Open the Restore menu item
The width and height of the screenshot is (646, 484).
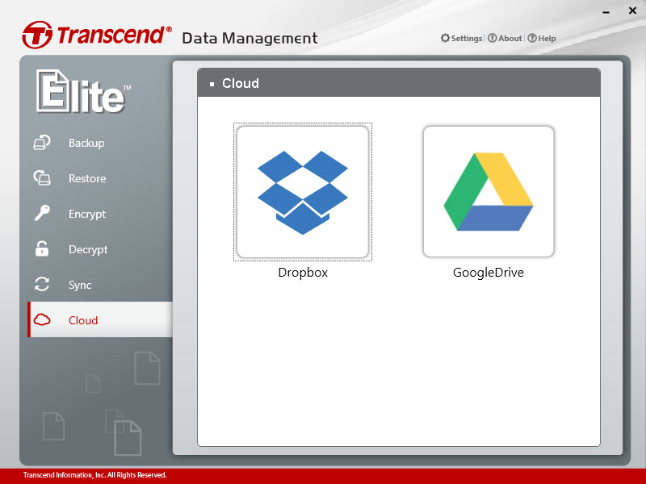[87, 178]
